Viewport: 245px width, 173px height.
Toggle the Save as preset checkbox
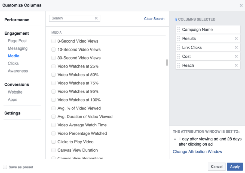tap(5, 167)
